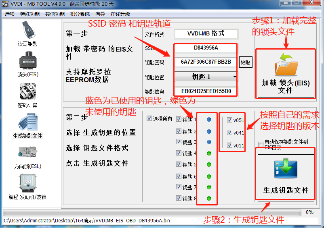This screenshot has height=228, width=324.
Task: Click the green status dot for 钥匙 4
Action: [209, 153]
